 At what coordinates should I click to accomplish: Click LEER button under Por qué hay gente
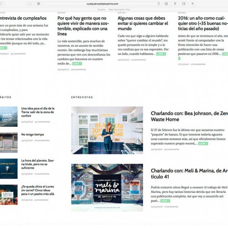pyautogui.click(x=77, y=64)
